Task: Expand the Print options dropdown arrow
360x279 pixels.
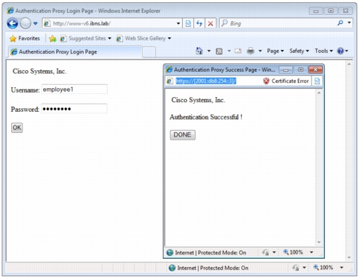Action: pyautogui.click(x=260, y=51)
